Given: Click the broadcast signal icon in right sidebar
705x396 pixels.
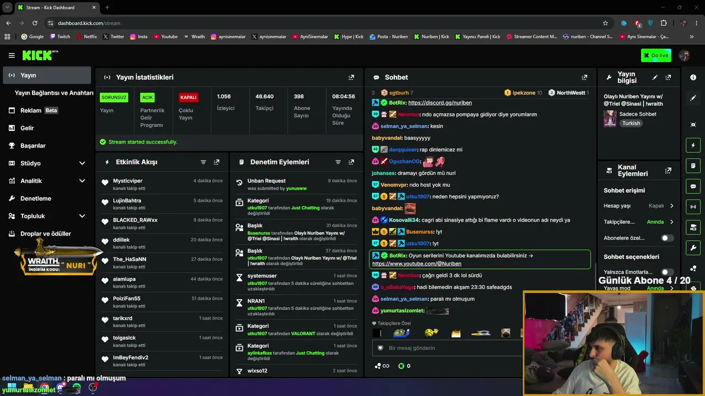Looking at the screenshot, I should pos(693,207).
